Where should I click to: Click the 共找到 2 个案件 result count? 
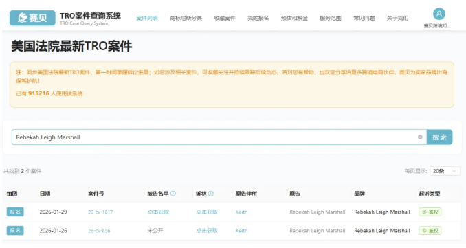[x=23, y=171]
